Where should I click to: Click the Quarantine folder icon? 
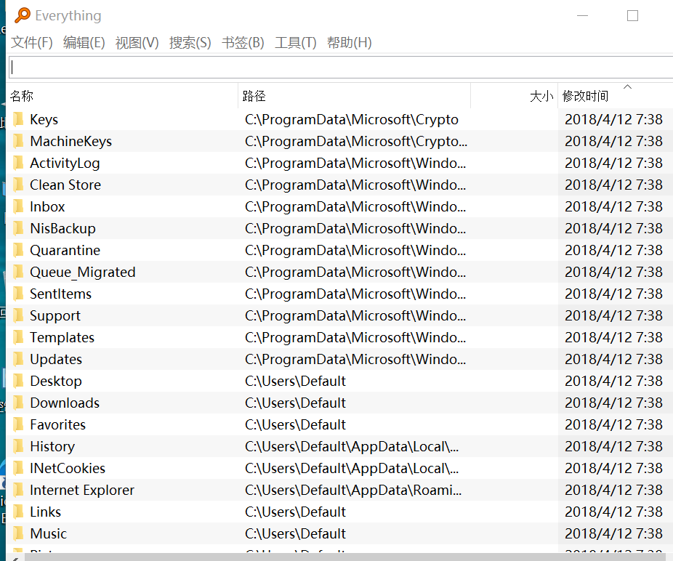pos(18,251)
